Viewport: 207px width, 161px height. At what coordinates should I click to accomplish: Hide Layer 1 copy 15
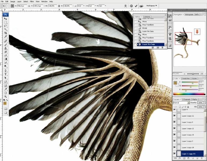174,153
